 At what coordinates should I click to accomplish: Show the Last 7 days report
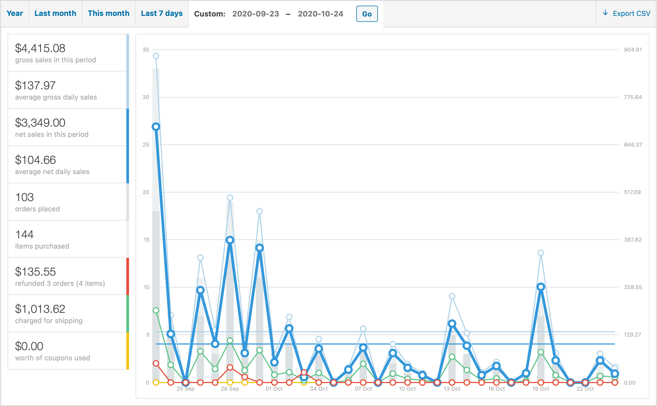coord(162,13)
